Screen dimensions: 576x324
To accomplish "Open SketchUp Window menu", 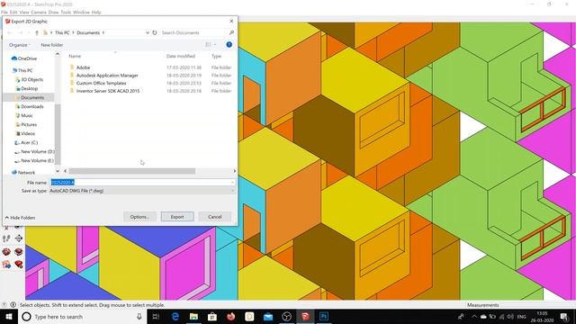I will coord(81,12).
